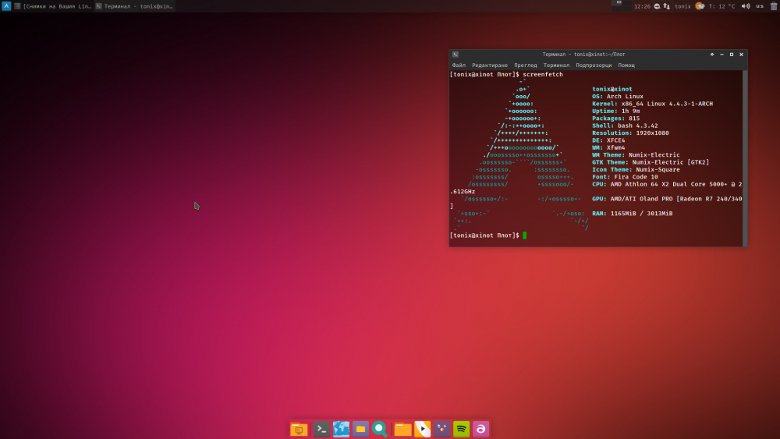Switch keyboard layout via the us indicator
Screen dimensions: 780x439
point(760,6)
